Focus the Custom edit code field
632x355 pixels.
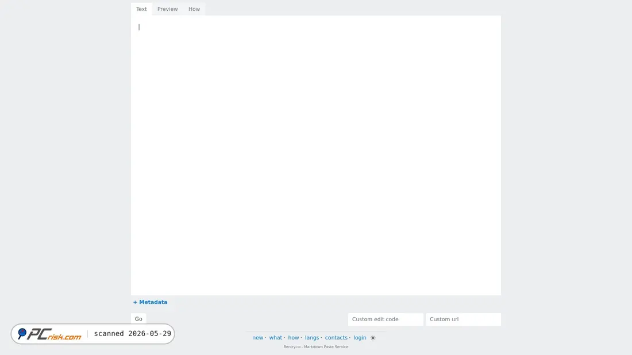386,319
